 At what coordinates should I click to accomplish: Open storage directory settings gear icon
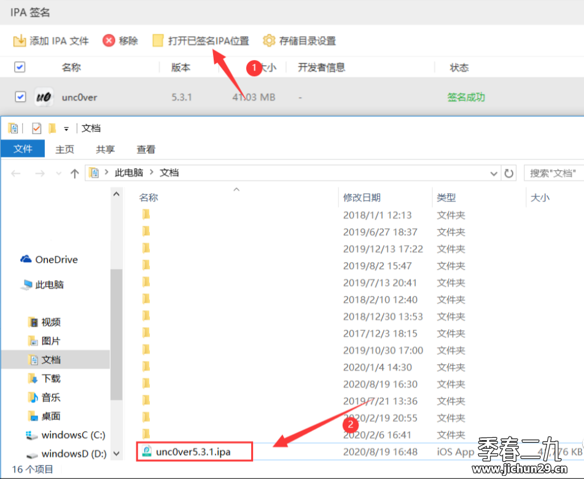click(269, 41)
